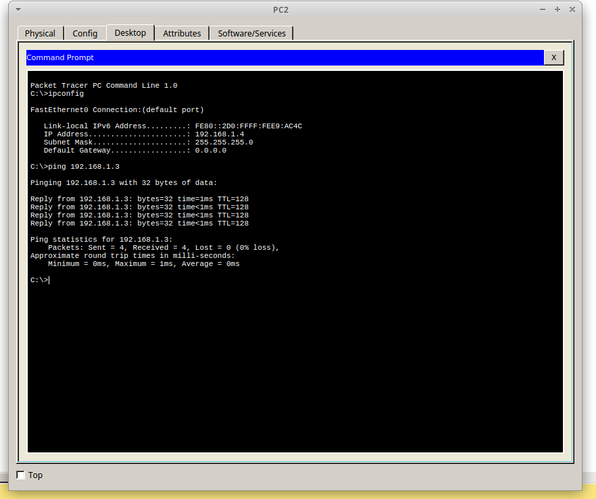Image resolution: width=596 pixels, height=499 pixels.
Task: Click the 'Minimum = 0ms' statistics line
Action: click(x=144, y=264)
